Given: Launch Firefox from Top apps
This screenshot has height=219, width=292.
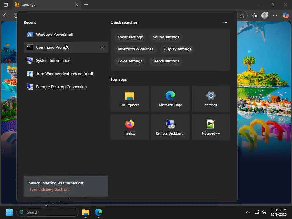Looking at the screenshot, I should (130, 127).
